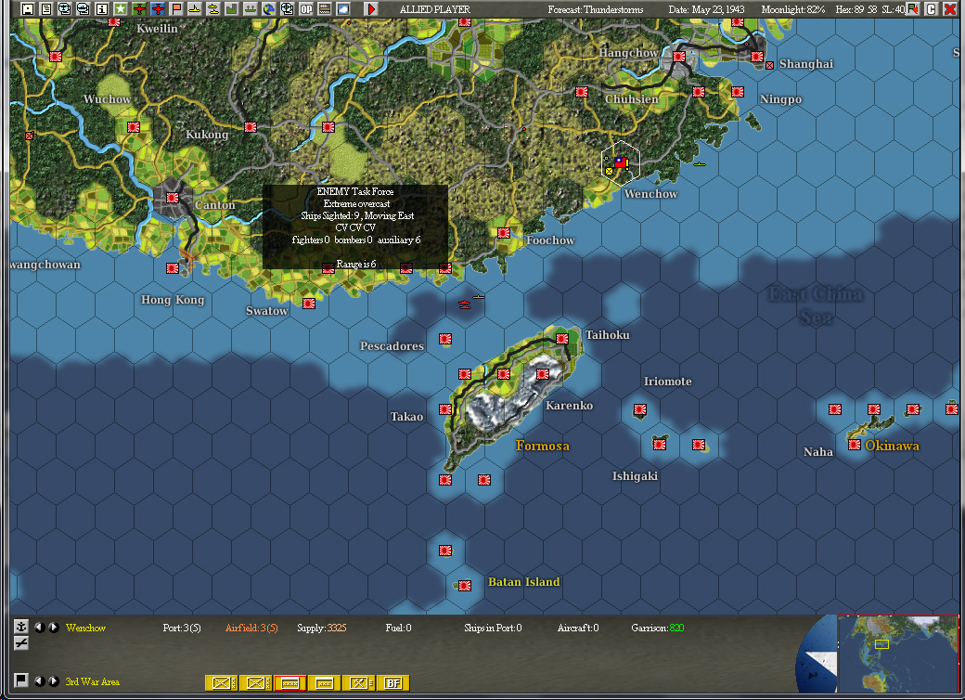
Task: Select the Japanese base at Kukong
Action: pos(251,127)
